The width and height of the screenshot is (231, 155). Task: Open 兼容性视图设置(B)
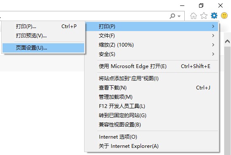tap(157, 125)
